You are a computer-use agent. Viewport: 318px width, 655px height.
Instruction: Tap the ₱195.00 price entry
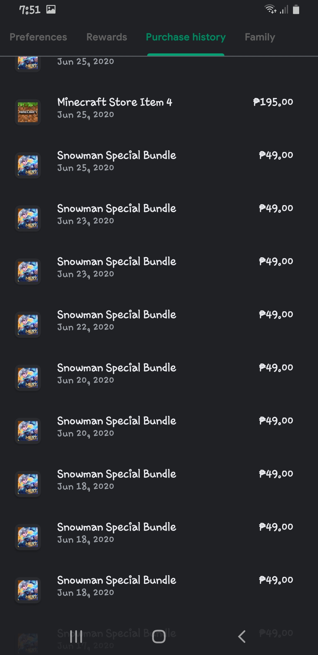pos(273,102)
